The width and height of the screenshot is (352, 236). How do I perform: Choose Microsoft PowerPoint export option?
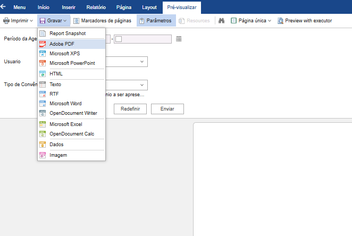click(72, 63)
